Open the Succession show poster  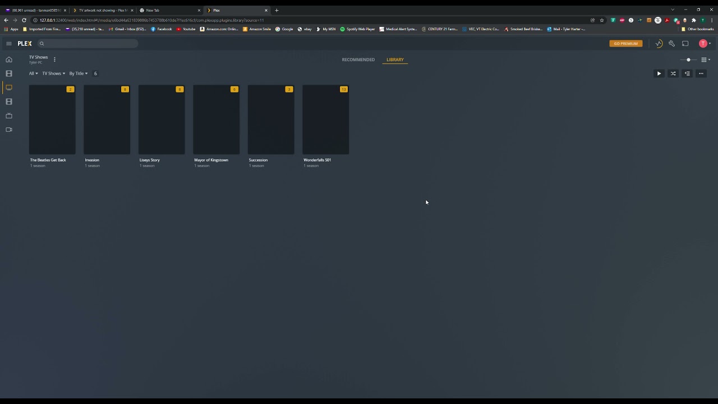point(271,120)
